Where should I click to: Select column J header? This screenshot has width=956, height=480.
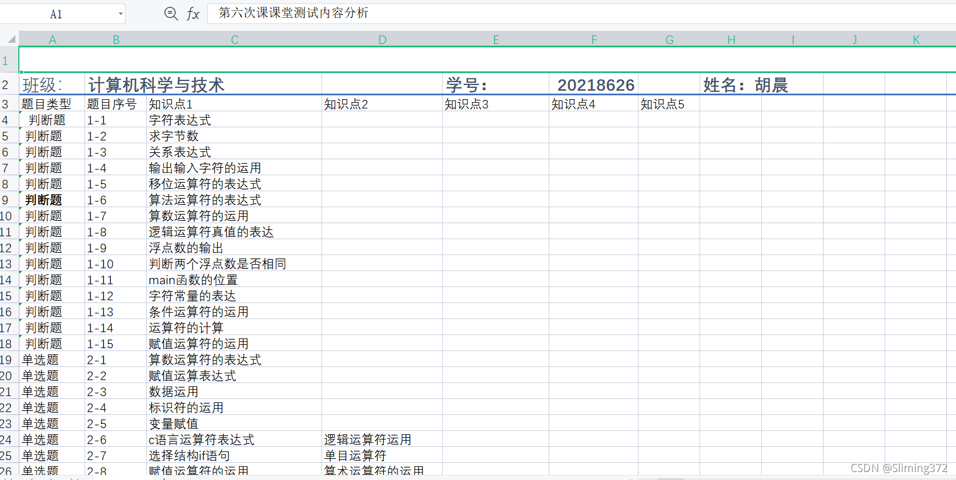click(854, 39)
